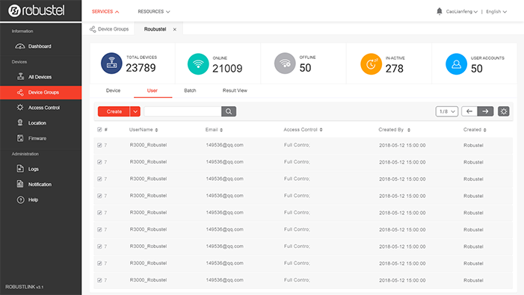Click the Total Devices router icon
Image resolution: width=524 pixels, height=295 pixels.
(x=111, y=63)
